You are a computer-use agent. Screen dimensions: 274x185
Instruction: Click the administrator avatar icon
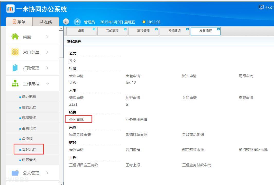[x=77, y=22]
